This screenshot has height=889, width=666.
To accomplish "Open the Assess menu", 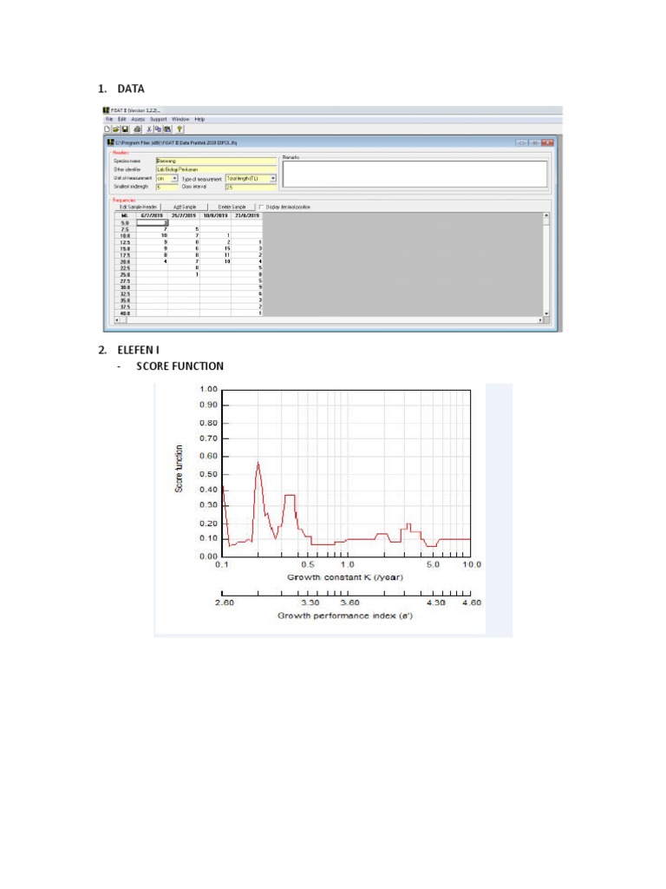I will pos(138,119).
